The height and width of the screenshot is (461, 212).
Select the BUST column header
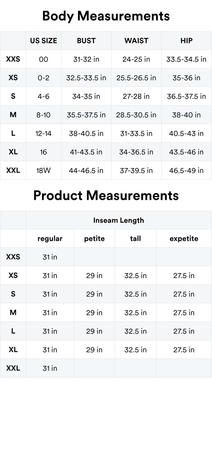point(86,41)
